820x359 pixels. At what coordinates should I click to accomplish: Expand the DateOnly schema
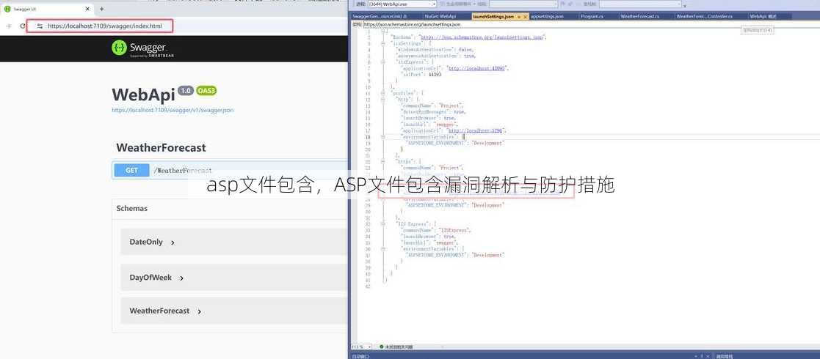coord(152,242)
